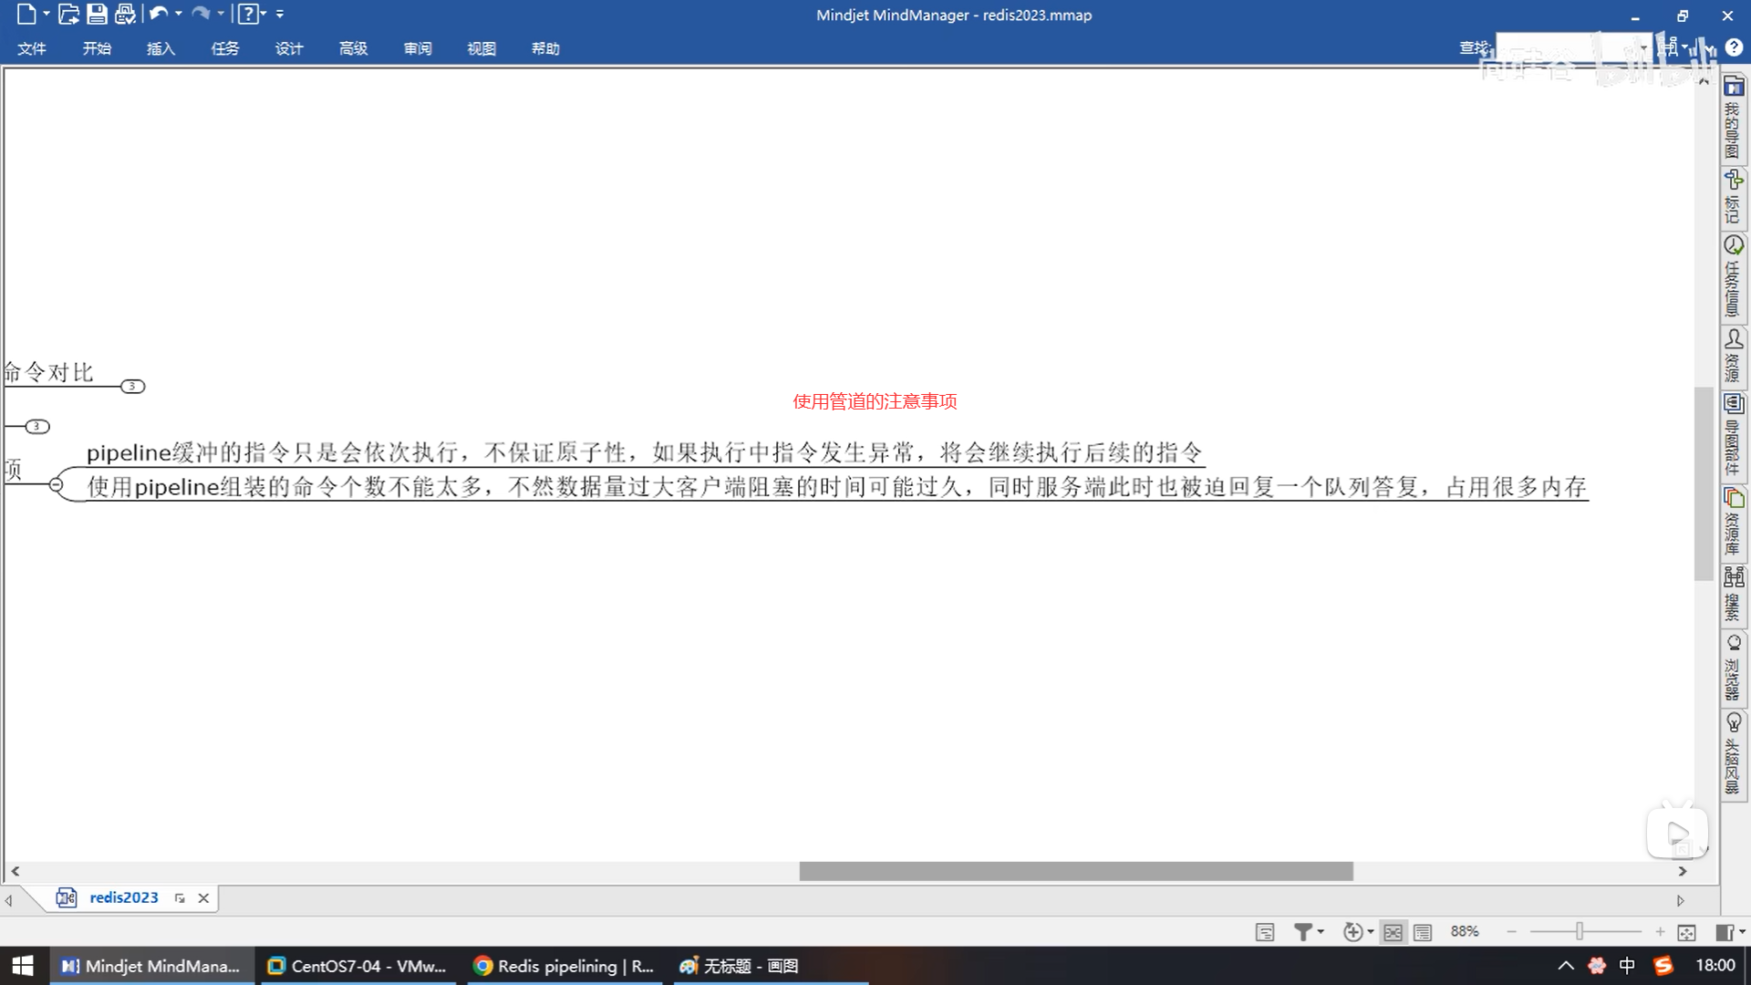Adjust the zoom slider handle
The image size is (1751, 985).
(x=1580, y=931)
